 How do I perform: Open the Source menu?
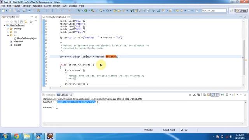pos(17,6)
